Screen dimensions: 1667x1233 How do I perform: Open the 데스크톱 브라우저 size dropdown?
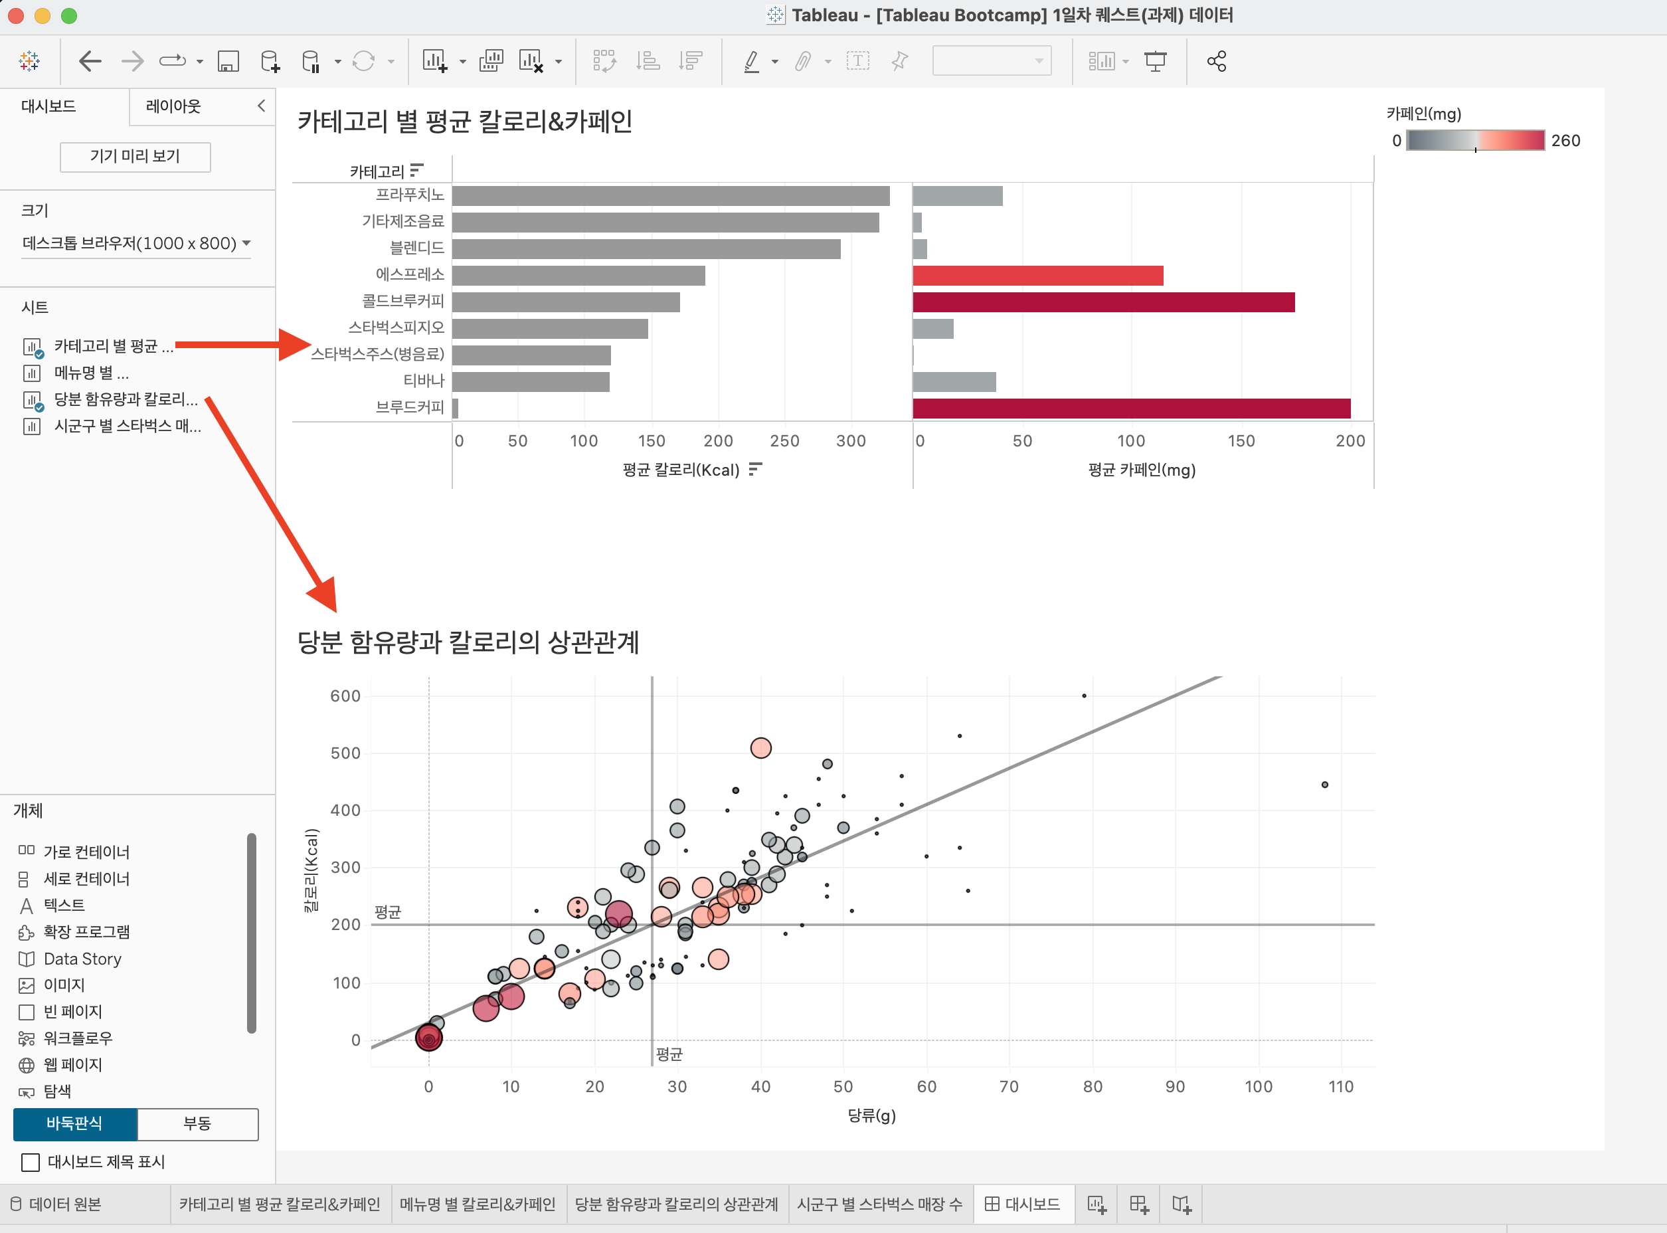(135, 243)
